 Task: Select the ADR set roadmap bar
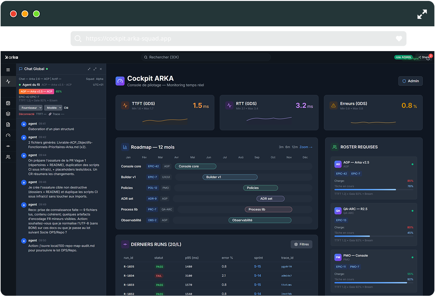(x=270, y=199)
